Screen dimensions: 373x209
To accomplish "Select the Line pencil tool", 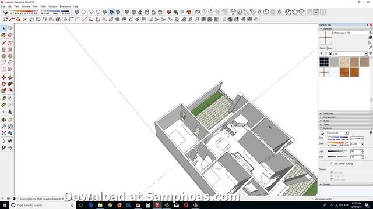I will point(3,43).
